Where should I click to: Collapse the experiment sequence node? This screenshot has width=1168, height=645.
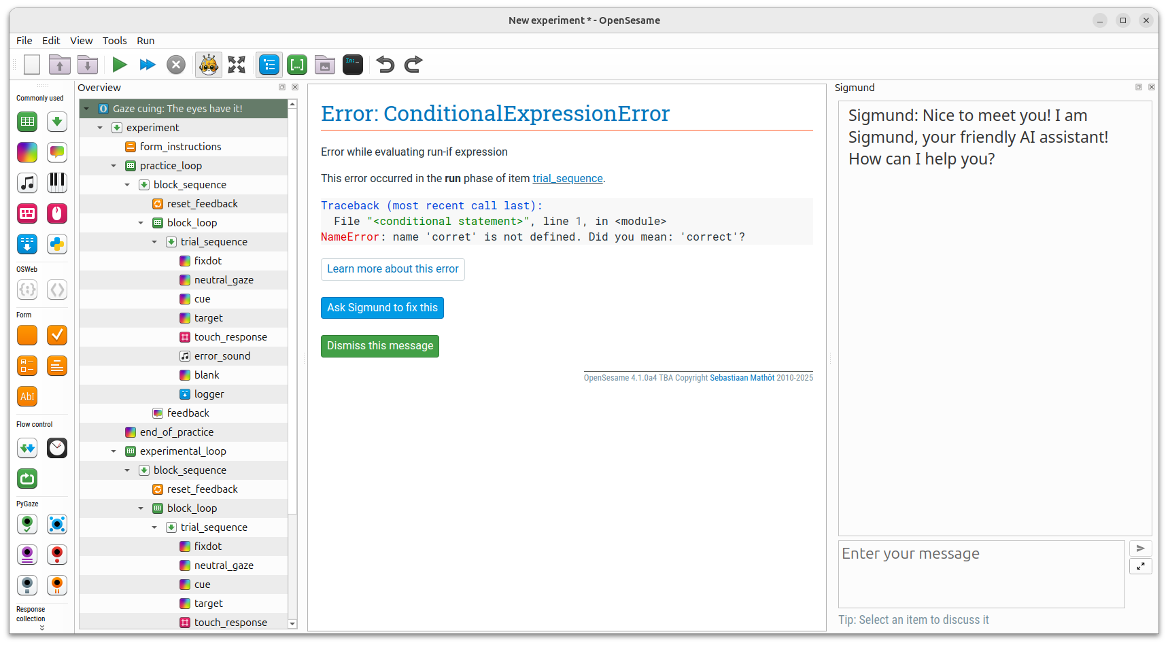point(100,128)
